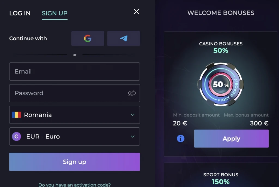Open the EUR - Euro currency selector
279x187 pixels.
click(75, 137)
